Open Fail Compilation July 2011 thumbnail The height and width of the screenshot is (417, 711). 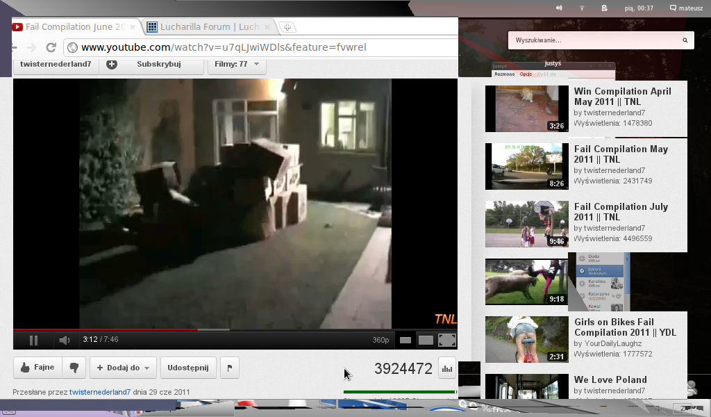527,224
